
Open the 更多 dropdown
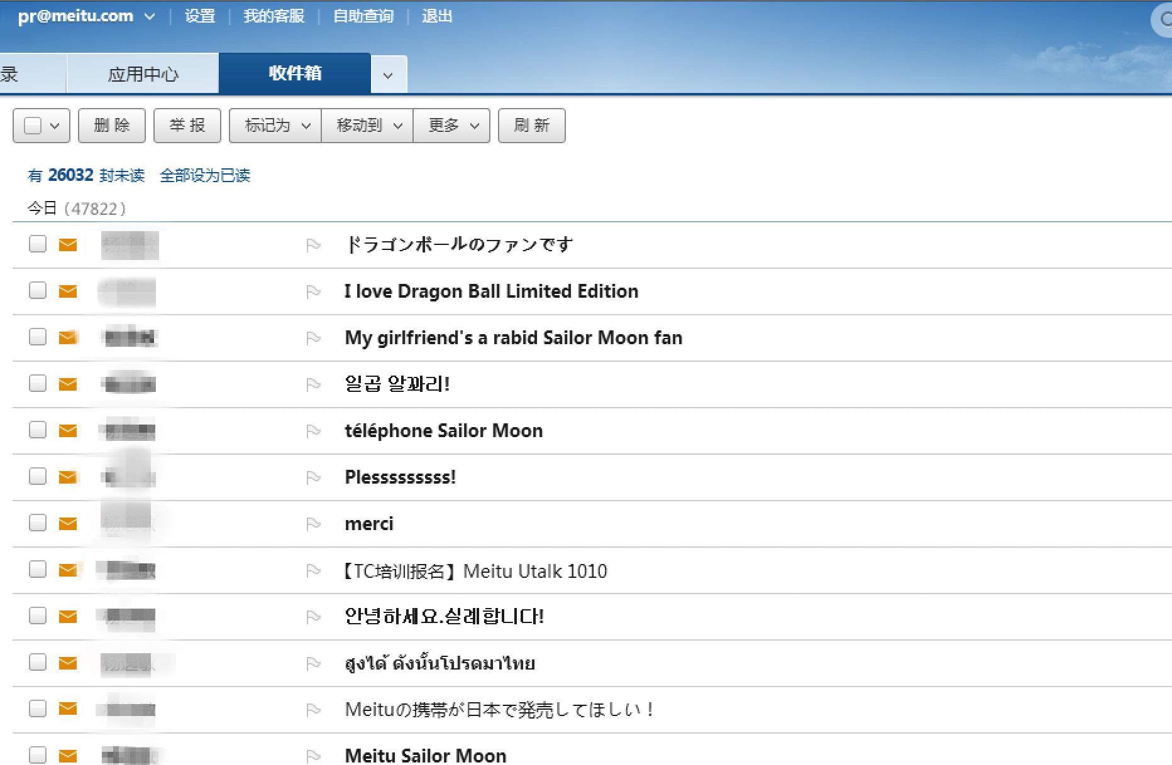[451, 126]
